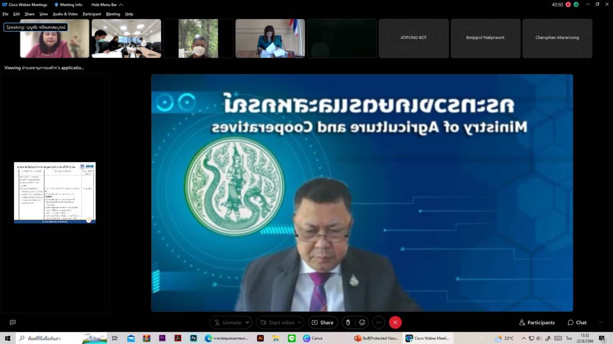Open WinRAR from the taskbar

point(146,338)
